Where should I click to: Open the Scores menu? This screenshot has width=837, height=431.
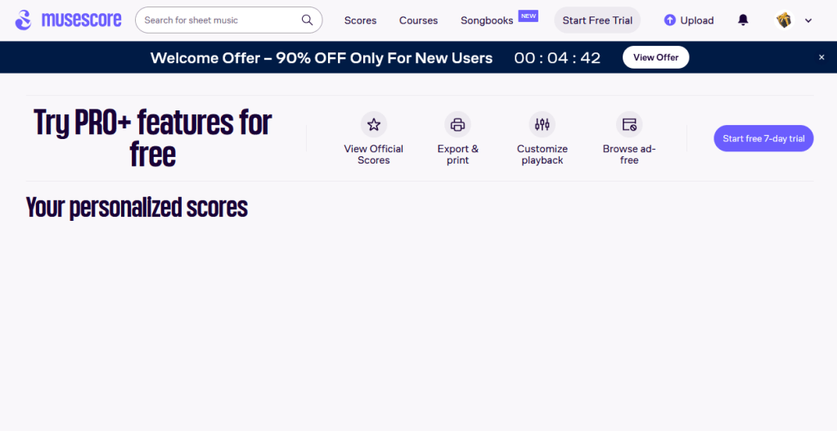click(360, 20)
